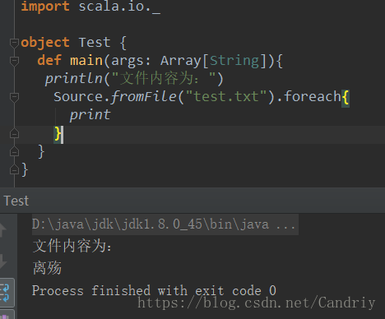
Task: Collapse the foreach block fold marker beside Source.fromFile
Action: (14, 97)
